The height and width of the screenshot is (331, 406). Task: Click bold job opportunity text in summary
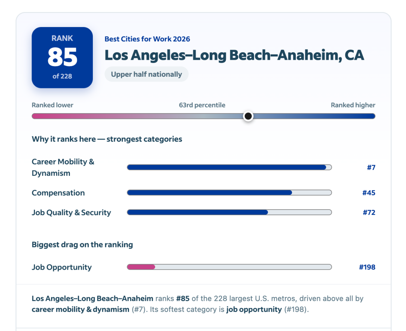(x=254, y=310)
